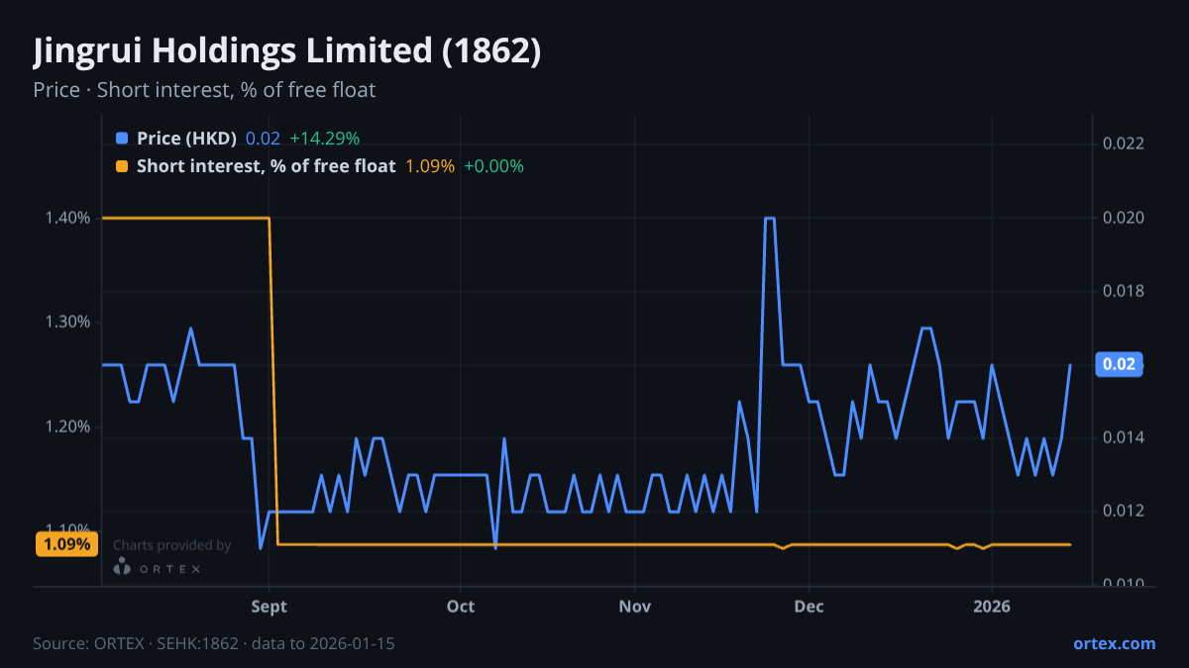
Task: Click the chart title Jingrui Holdings Limited (1862)
Action: point(287,51)
